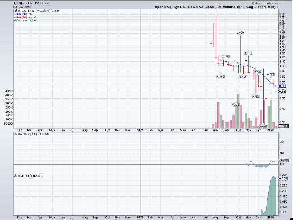Select the 0.471 low price label
The width and height of the screenshot is (293, 220).
pyautogui.click(x=236, y=104)
